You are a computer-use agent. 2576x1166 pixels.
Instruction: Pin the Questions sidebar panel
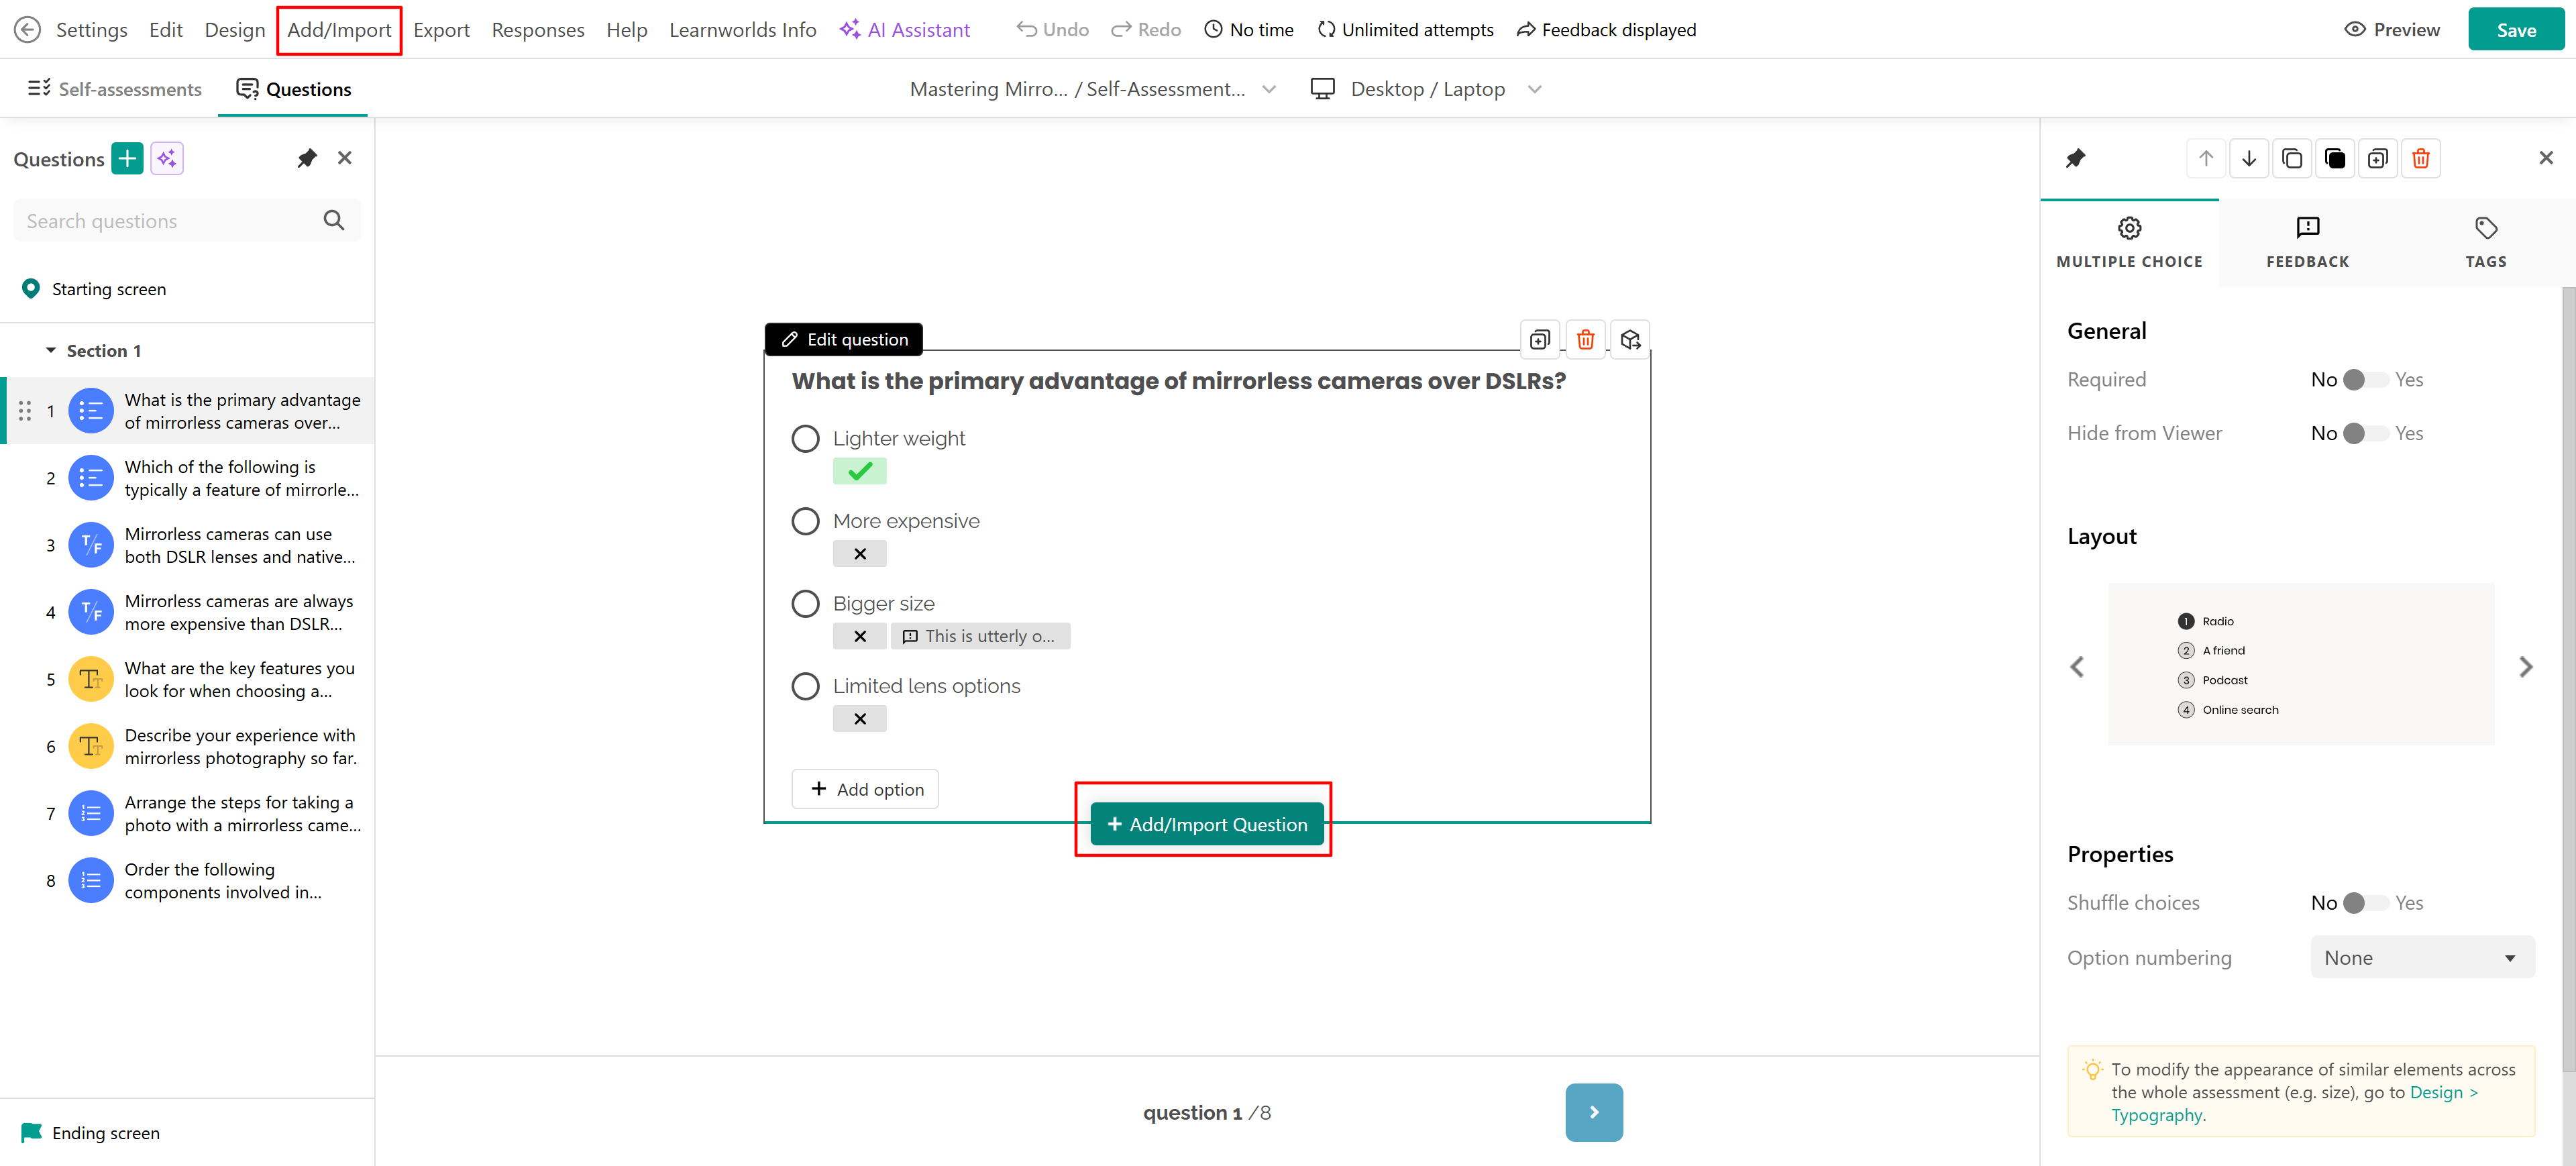pyautogui.click(x=307, y=158)
